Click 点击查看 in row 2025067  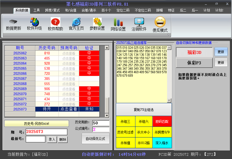coord(69,79)
